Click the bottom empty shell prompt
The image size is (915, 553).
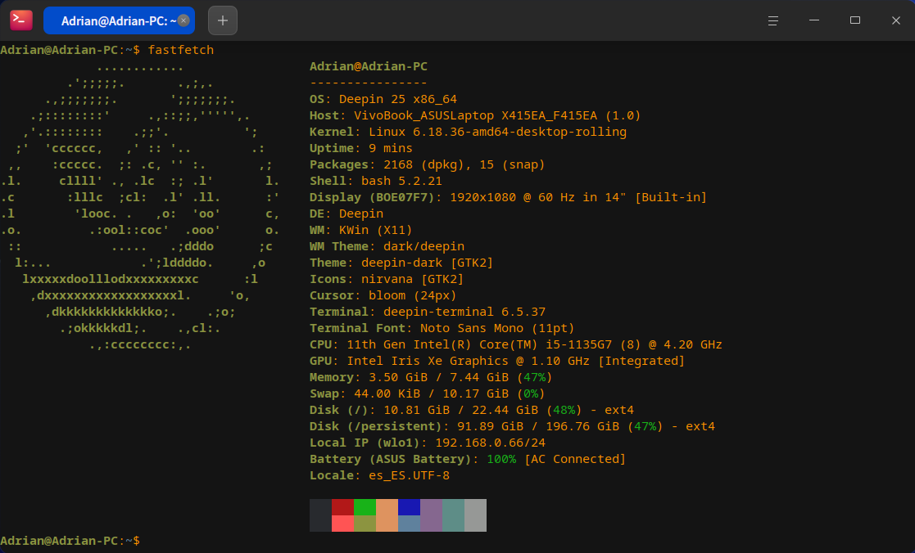point(70,541)
